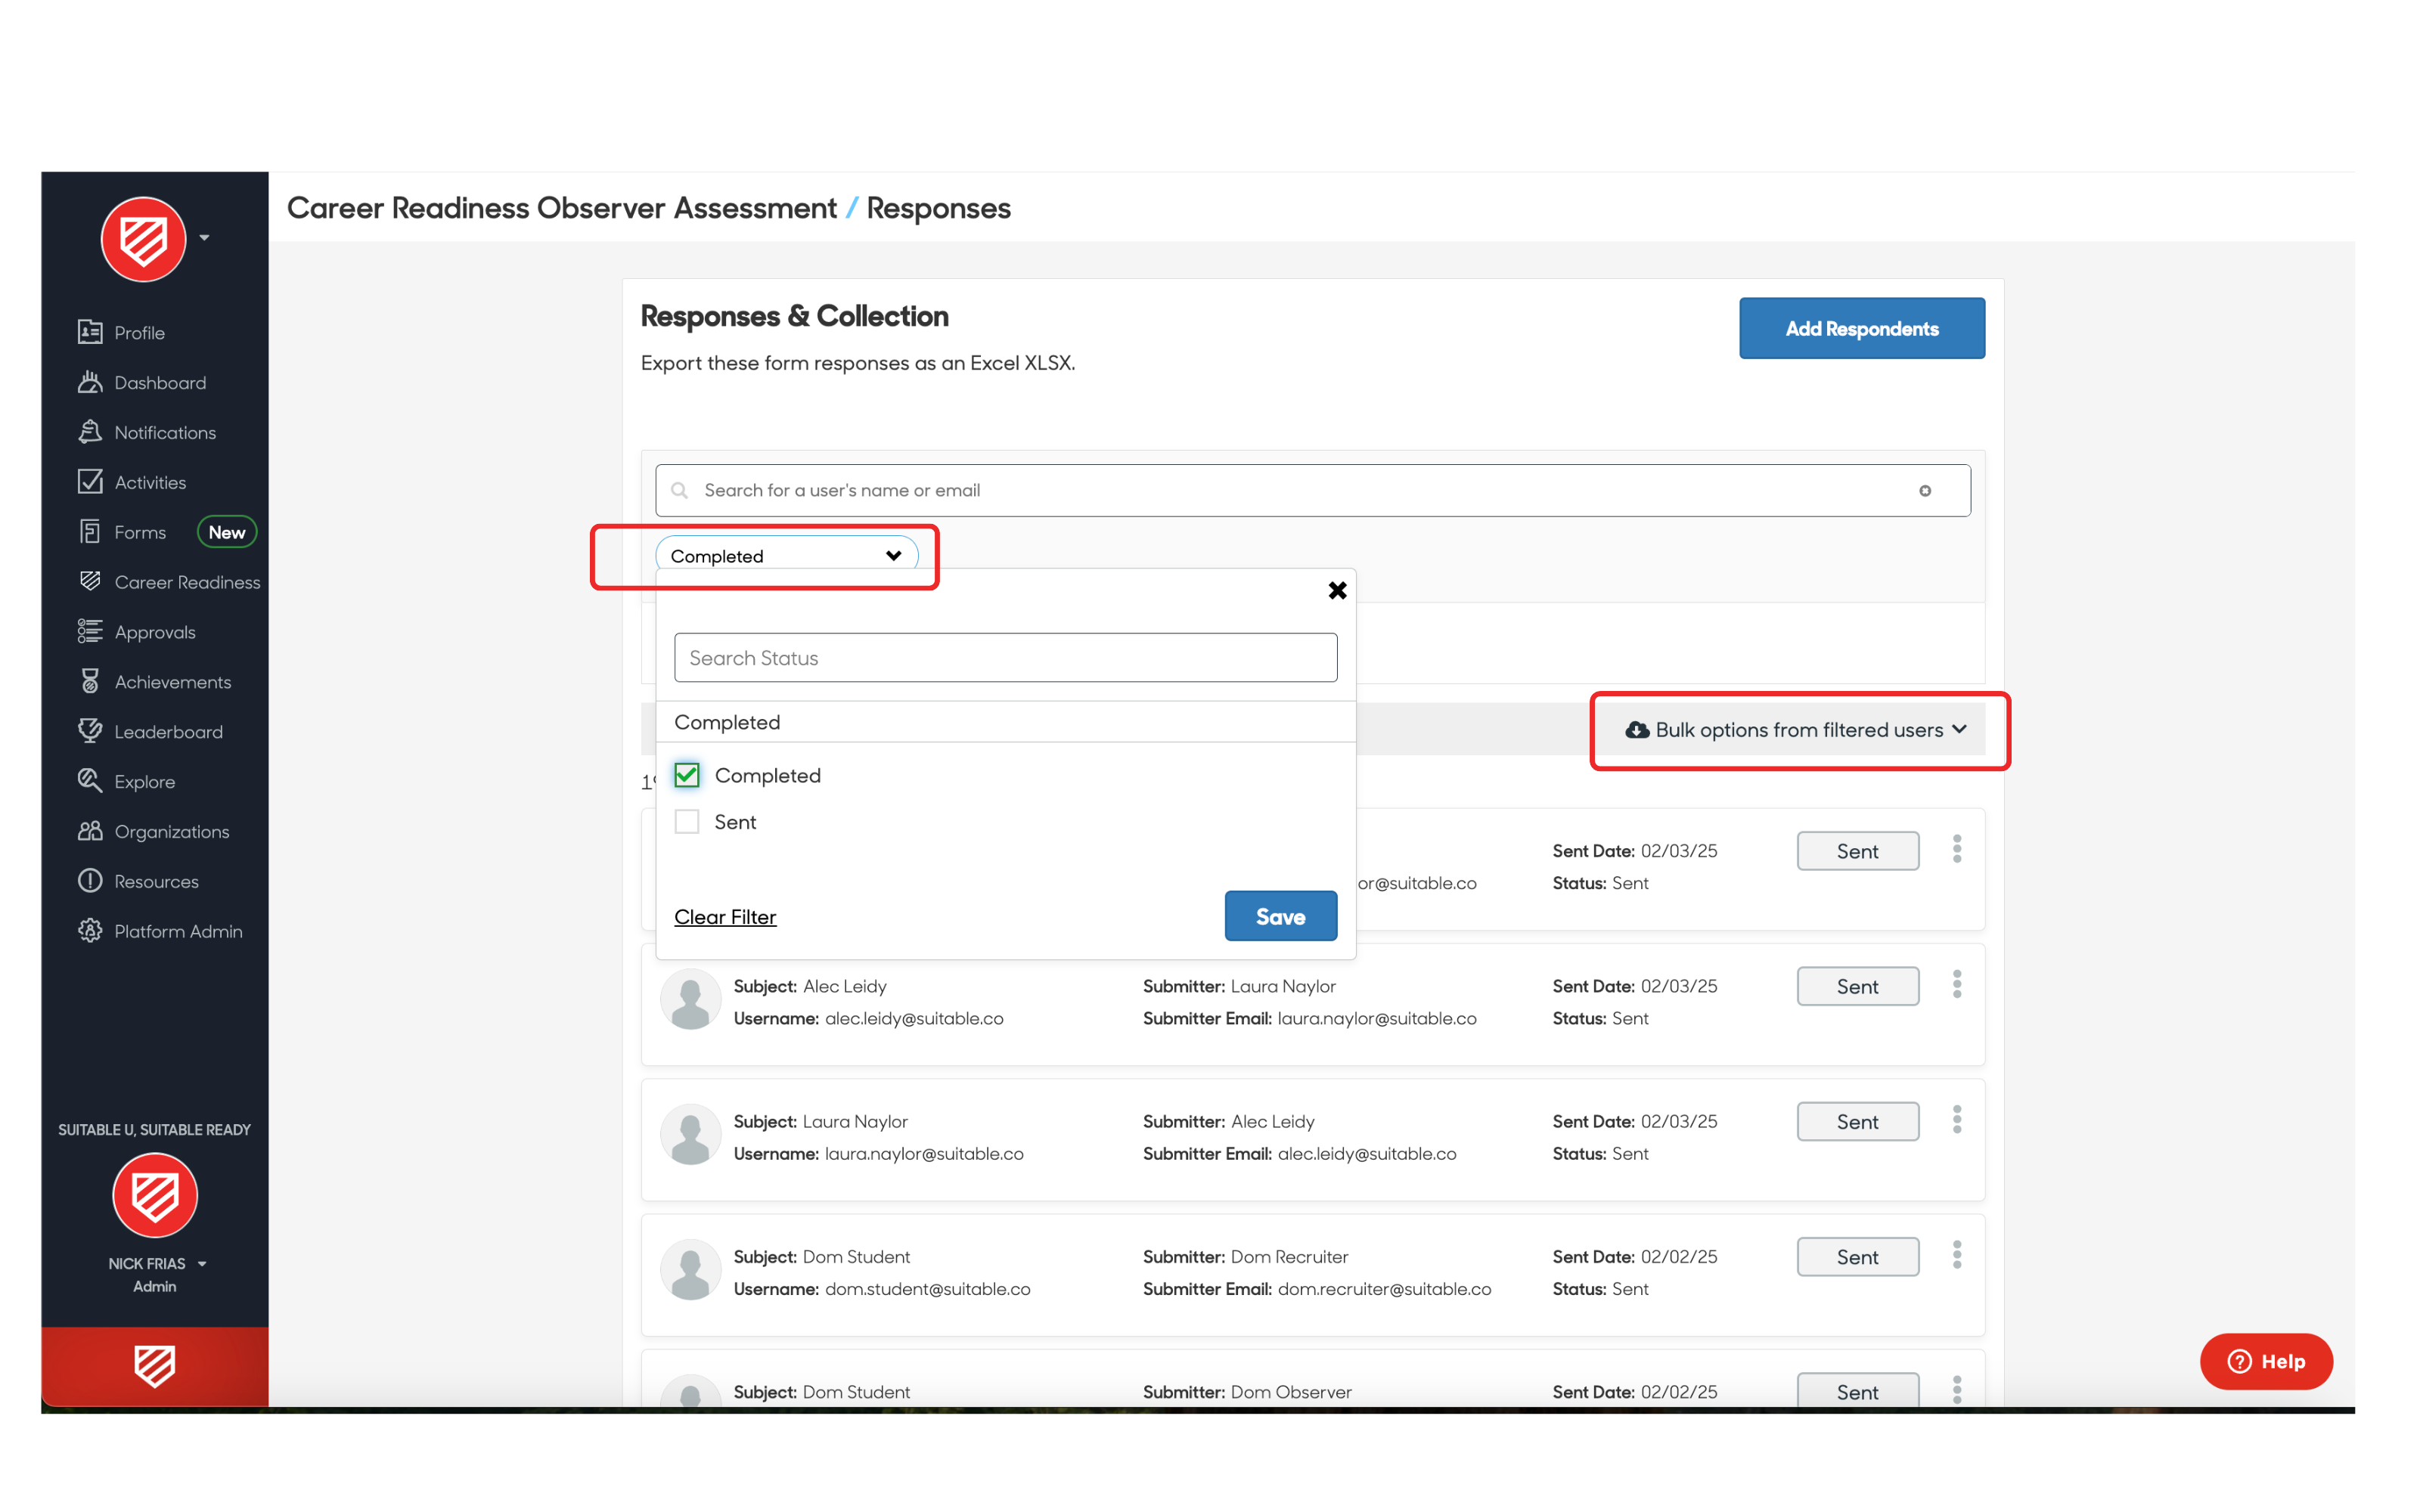
Task: Expand Bulk options from filtered users
Action: pos(1796,730)
